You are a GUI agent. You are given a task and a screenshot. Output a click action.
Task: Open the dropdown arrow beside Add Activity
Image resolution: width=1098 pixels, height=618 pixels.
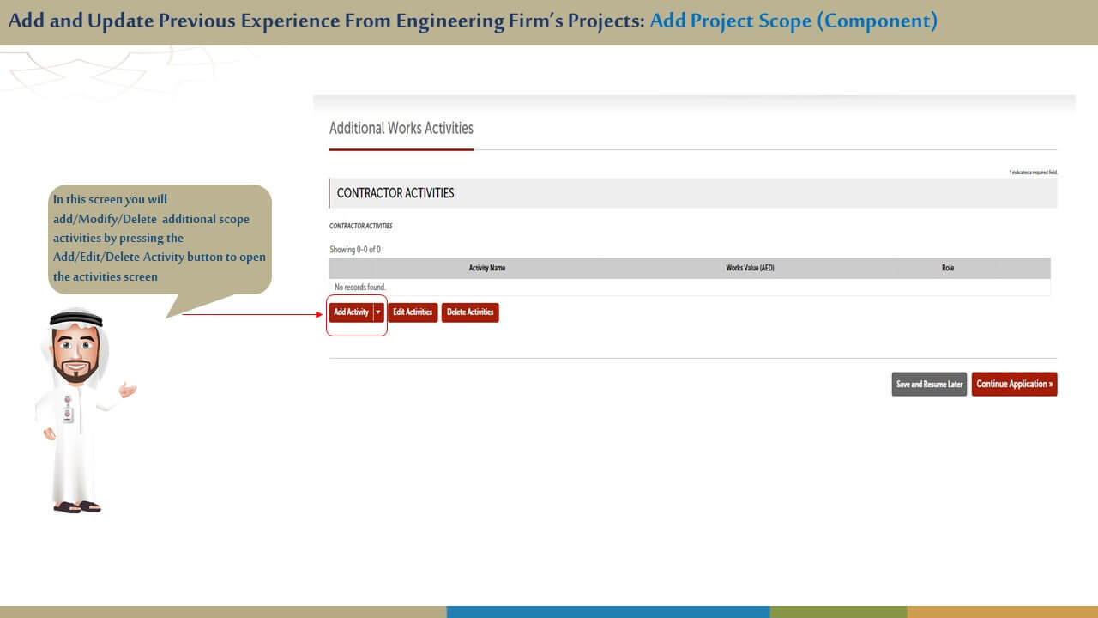click(x=378, y=312)
